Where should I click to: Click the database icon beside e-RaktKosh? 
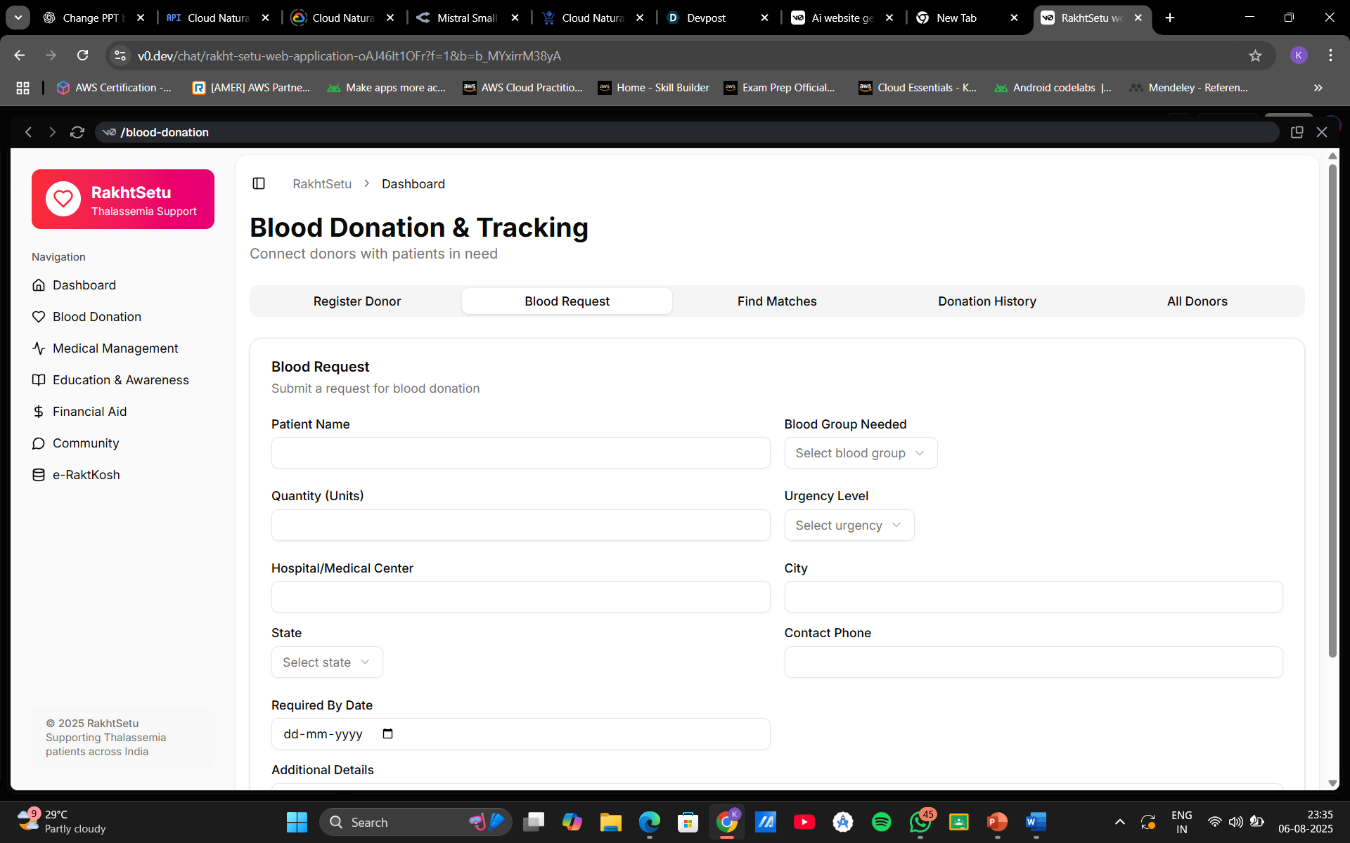click(x=39, y=475)
